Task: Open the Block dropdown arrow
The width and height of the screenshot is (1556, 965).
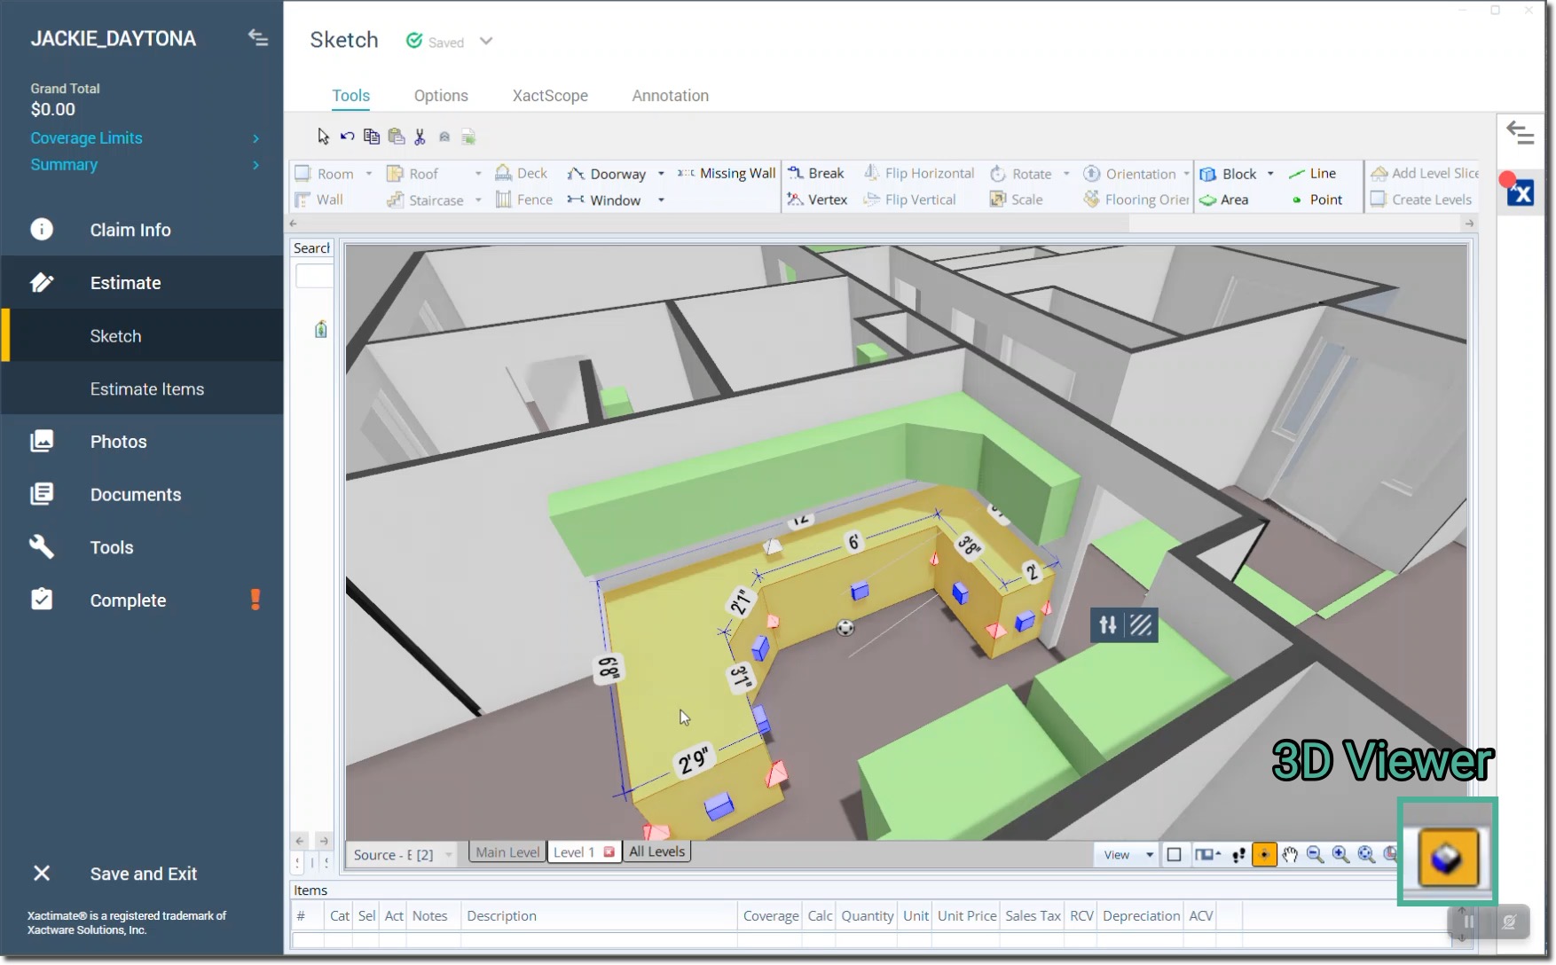Action: 1270,174
